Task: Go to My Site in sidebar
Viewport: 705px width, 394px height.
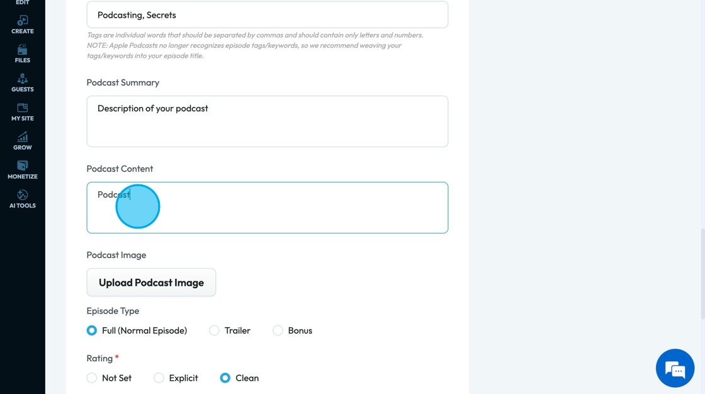Action: click(23, 111)
